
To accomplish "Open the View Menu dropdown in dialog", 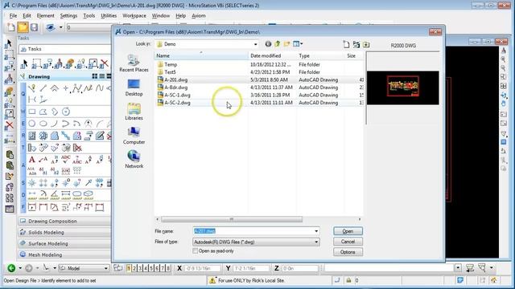I will [x=298, y=44].
